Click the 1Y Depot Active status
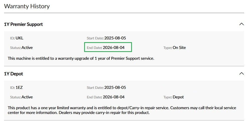The width and height of the screenshot is (249, 126). (27, 97)
